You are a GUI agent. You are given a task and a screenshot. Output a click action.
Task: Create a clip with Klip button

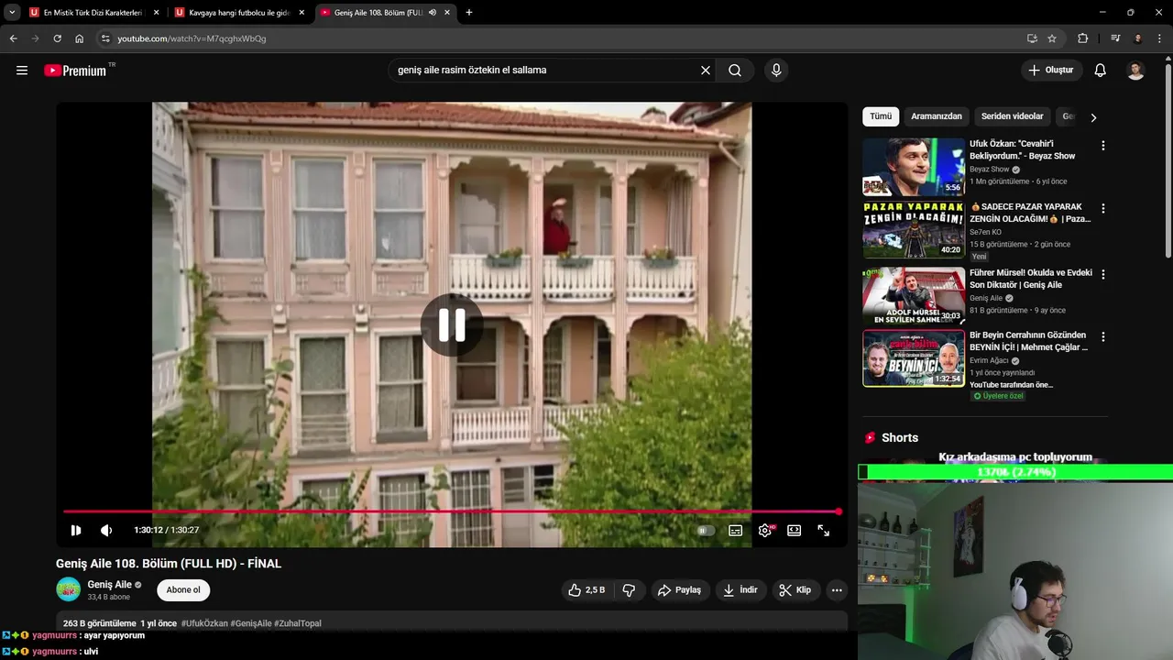click(x=795, y=590)
